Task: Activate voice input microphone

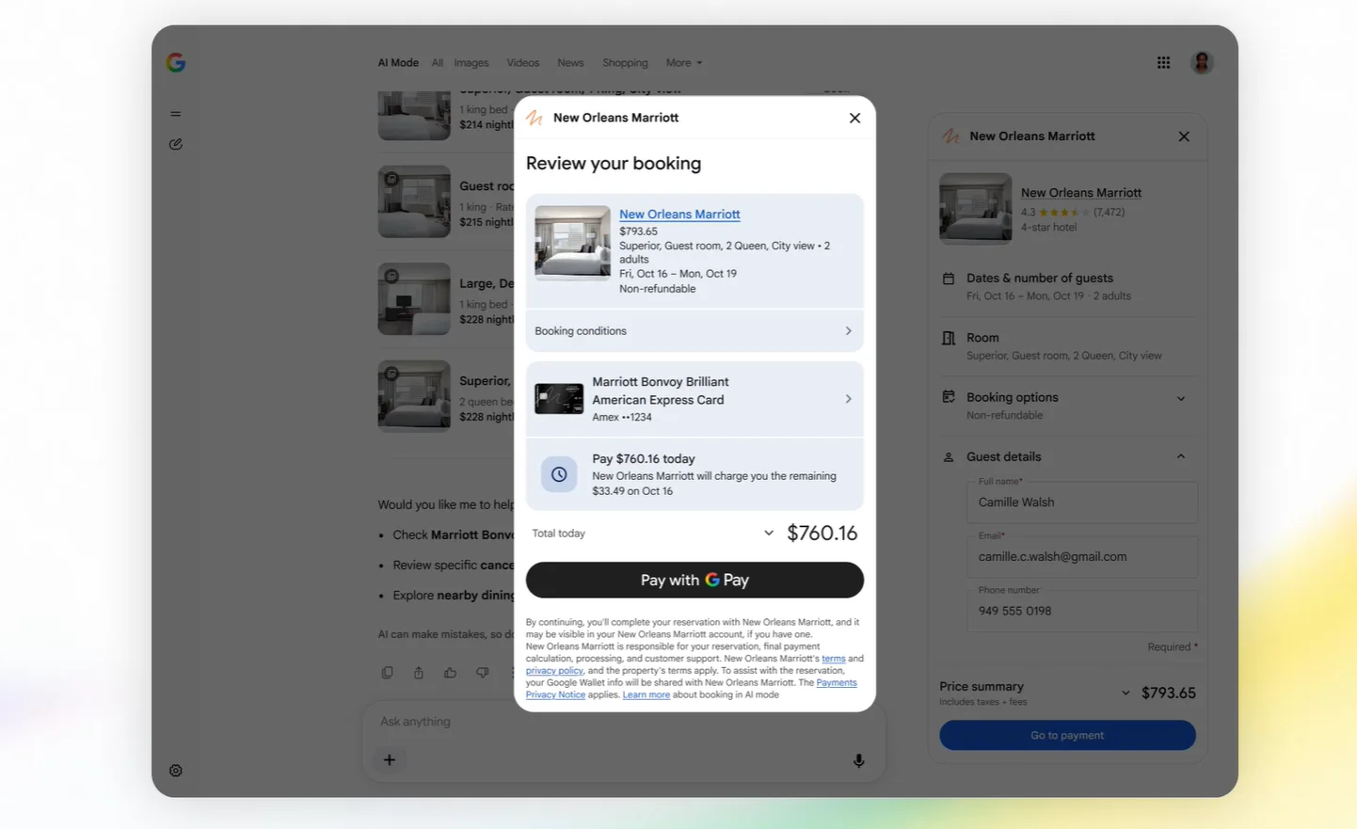Action: pos(859,760)
